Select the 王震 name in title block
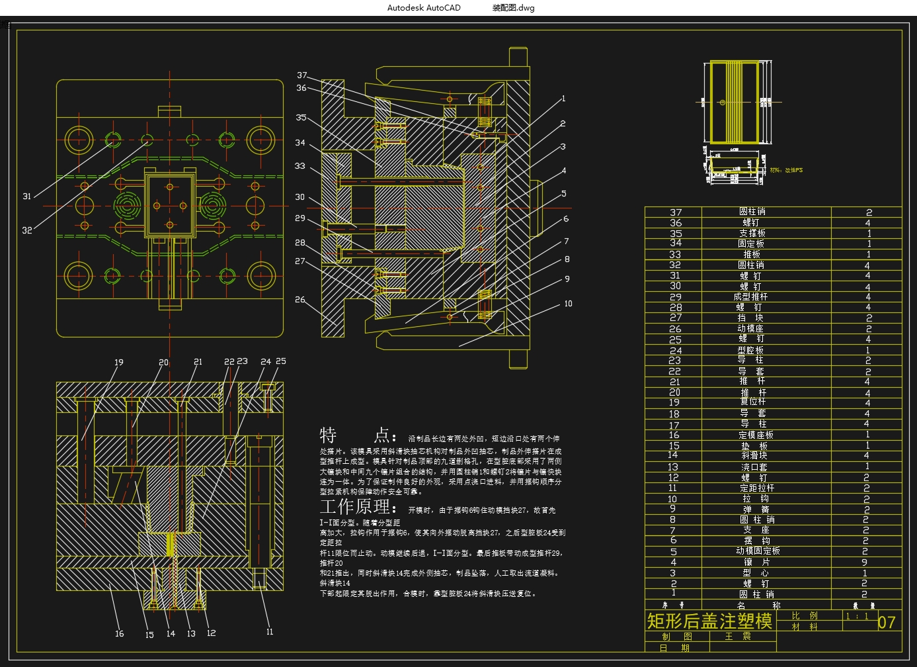The height and width of the screenshot is (667, 917). tap(738, 637)
